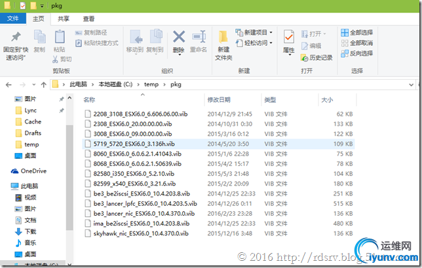The image size is (422, 268).
Task: Open the New item dropdown
Action: (x=254, y=33)
